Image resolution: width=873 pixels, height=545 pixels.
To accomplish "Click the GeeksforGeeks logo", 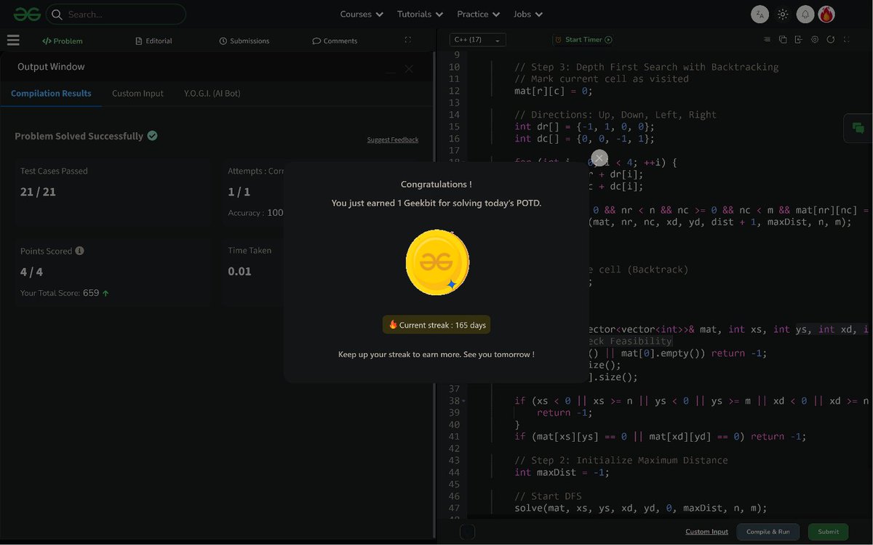I will click(x=27, y=14).
